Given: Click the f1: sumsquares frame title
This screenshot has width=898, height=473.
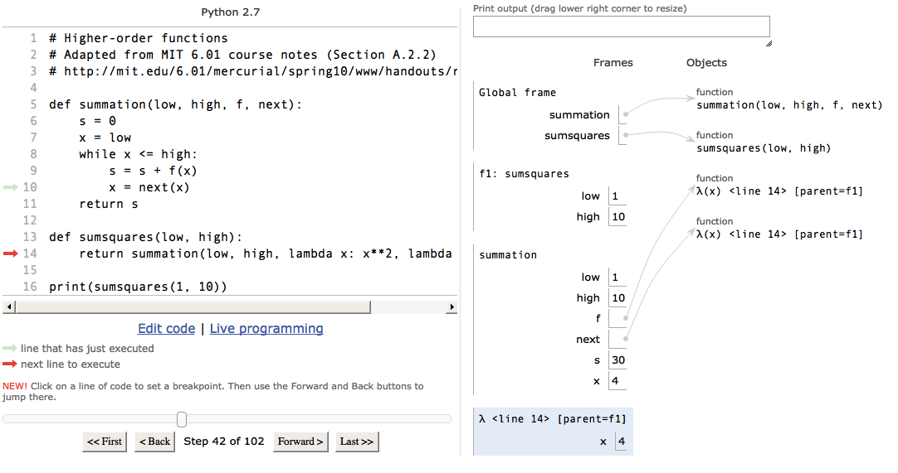Looking at the screenshot, I should [x=524, y=173].
